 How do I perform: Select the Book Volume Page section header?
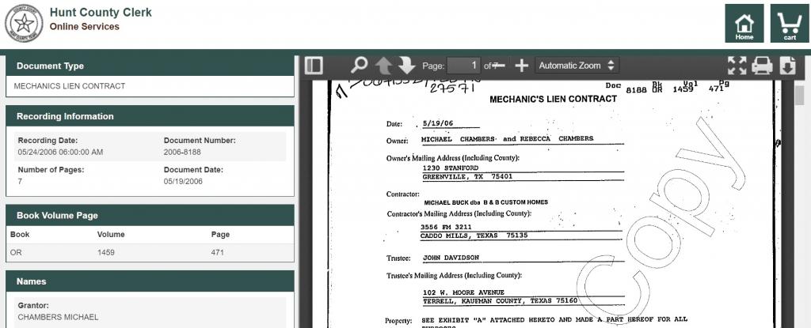pyautogui.click(x=150, y=215)
